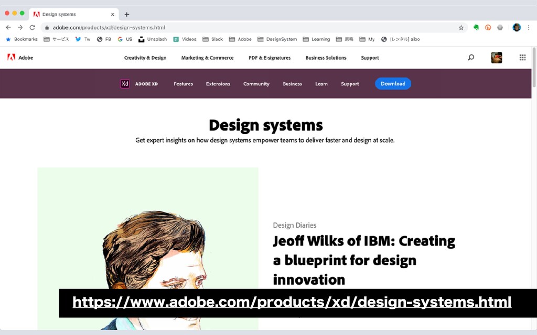Open a new browser tab with plus
537x335 pixels.
[x=127, y=14]
